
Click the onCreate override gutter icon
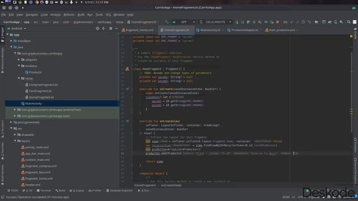128,89
